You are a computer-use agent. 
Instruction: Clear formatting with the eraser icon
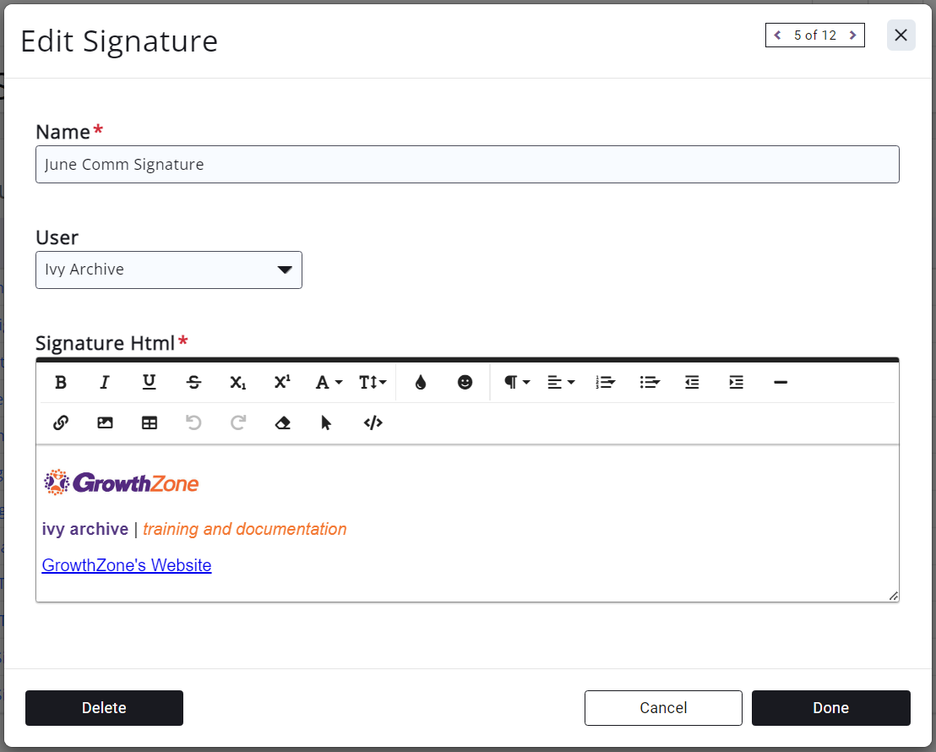coord(283,423)
